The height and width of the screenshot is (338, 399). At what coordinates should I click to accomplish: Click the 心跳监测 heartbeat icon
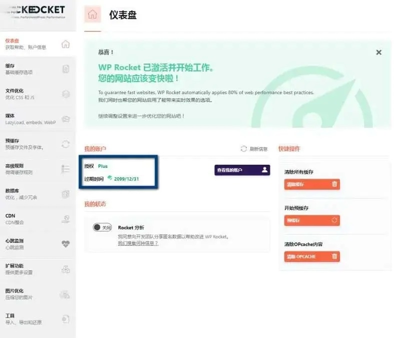[66, 244]
